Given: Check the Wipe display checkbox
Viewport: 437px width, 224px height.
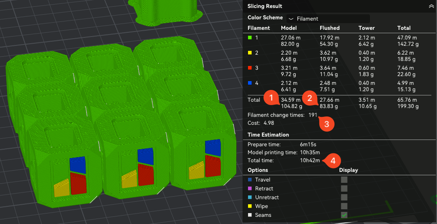Looking at the screenshot, I should tap(344, 206).
